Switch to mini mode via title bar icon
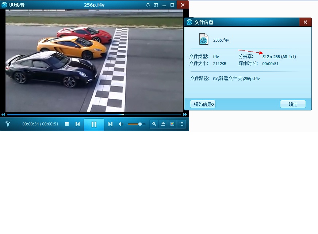The width and height of the screenshot is (318, 234). [x=156, y=5]
